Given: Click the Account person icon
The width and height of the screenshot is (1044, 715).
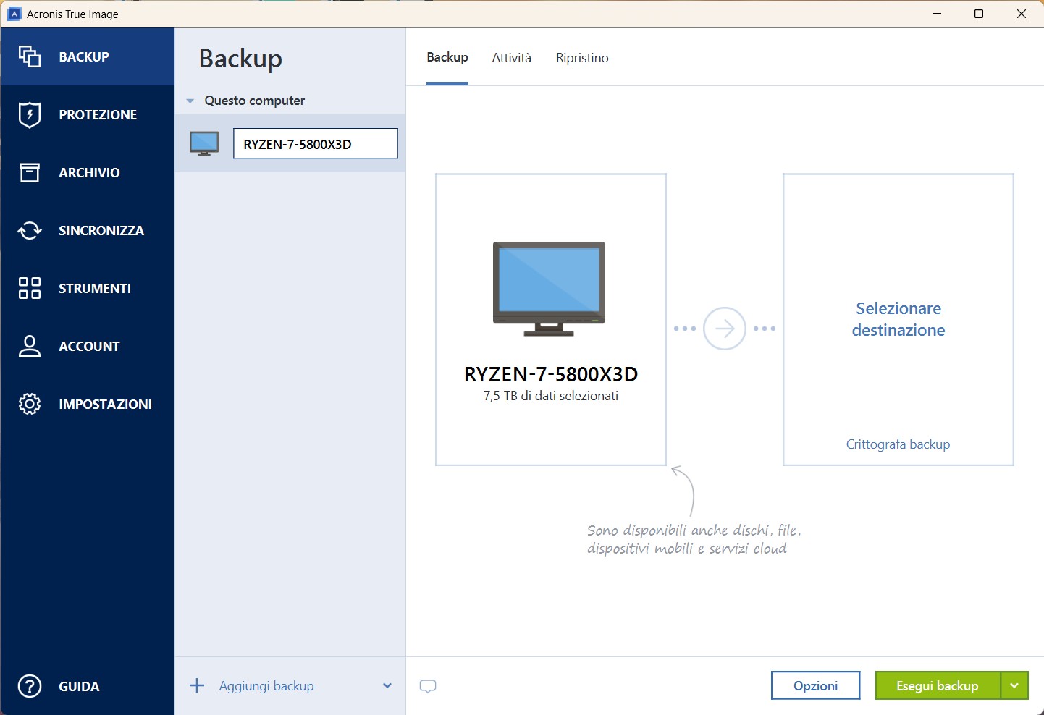Looking at the screenshot, I should [30, 346].
